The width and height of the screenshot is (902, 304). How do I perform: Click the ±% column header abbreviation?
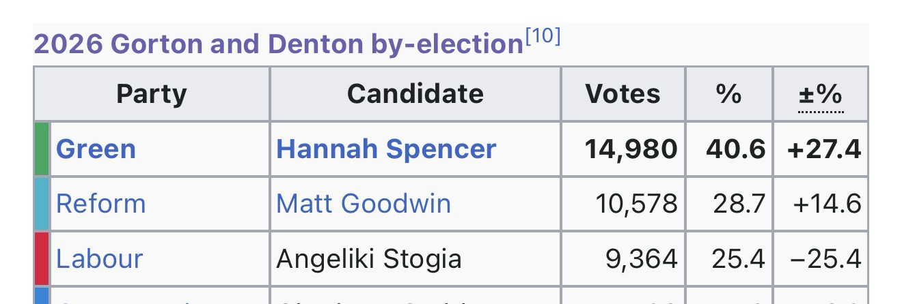[821, 94]
